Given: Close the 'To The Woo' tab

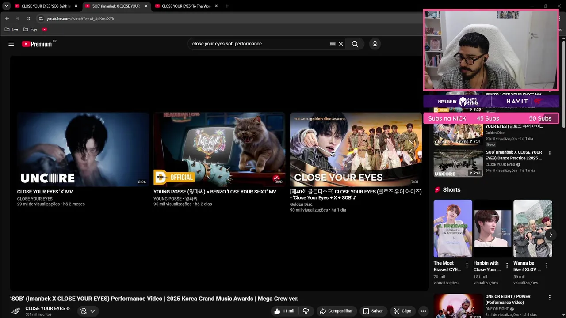Looking at the screenshot, I should pyautogui.click(x=216, y=6).
